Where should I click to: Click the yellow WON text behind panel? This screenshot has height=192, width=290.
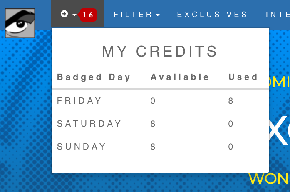(x=269, y=179)
